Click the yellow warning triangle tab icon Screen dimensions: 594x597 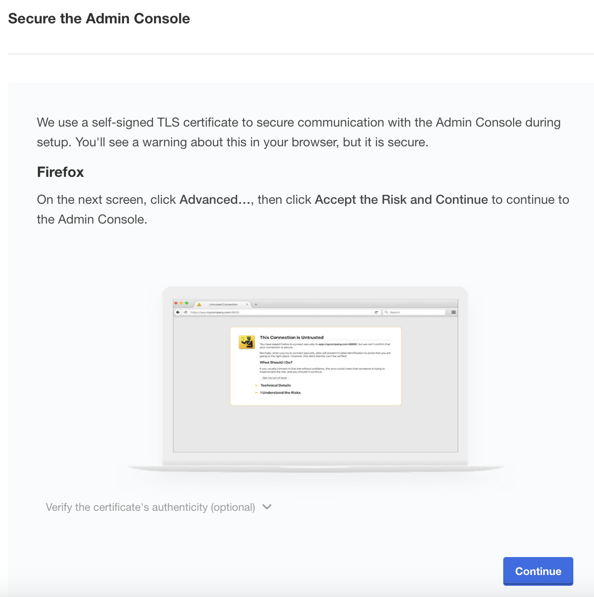tap(199, 304)
